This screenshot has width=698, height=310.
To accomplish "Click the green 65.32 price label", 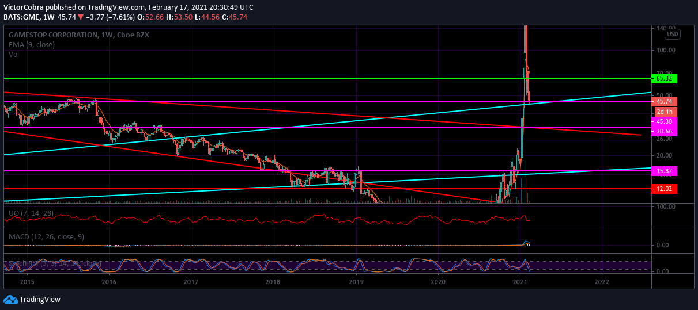I will coord(665,78).
